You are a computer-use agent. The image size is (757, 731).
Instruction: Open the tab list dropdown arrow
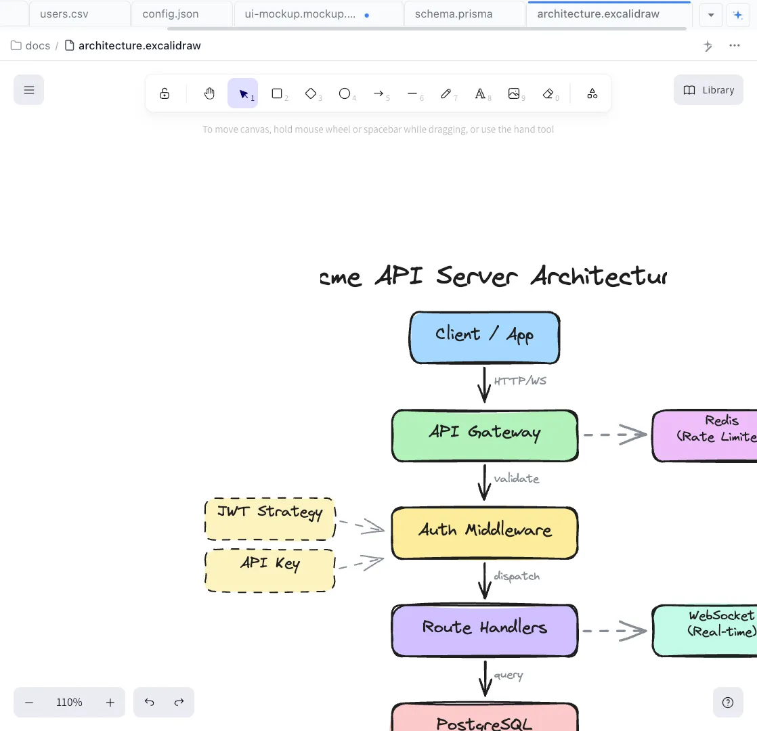(x=711, y=14)
